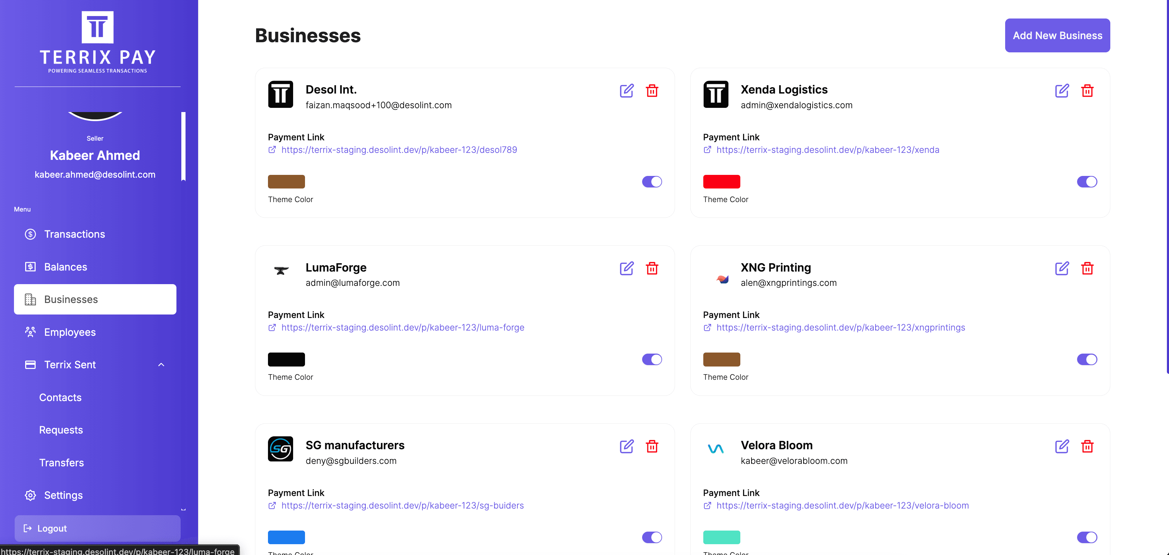Toggle the SG manufacturers active switch

[x=652, y=537]
